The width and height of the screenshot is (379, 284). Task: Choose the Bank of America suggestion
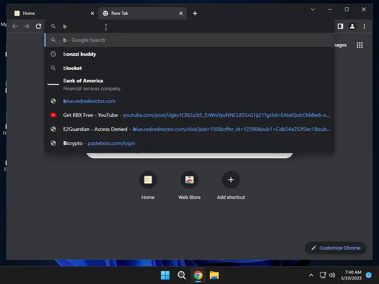coord(189,85)
